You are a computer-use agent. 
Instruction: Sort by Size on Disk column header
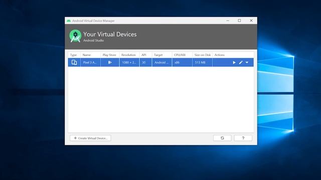(203, 55)
